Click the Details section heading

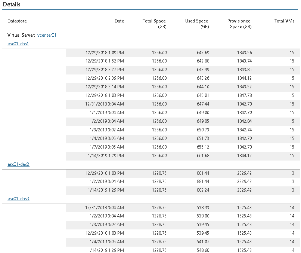(12, 4)
